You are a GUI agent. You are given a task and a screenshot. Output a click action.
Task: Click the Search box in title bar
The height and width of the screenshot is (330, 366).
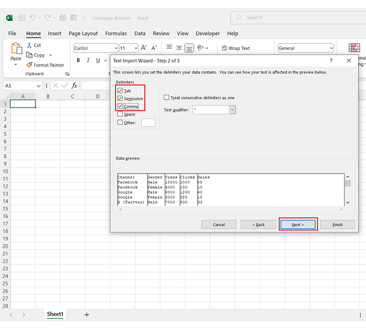(x=298, y=17)
